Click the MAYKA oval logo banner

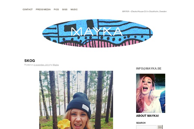[x=98, y=33]
